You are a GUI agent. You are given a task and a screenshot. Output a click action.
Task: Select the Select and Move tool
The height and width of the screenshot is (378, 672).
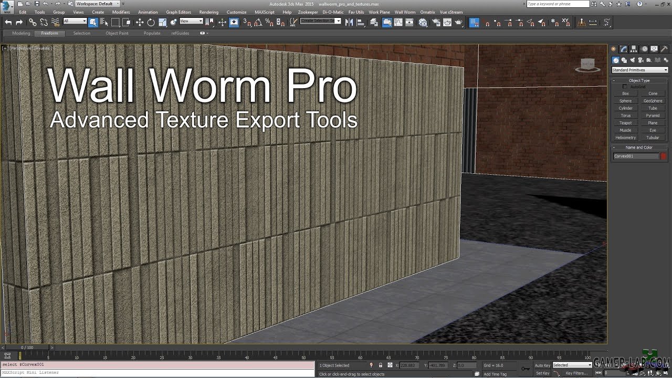pyautogui.click(x=139, y=22)
